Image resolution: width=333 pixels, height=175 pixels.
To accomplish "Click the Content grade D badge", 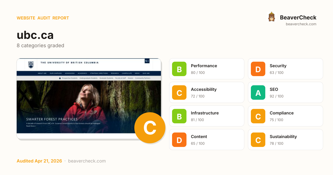I will [x=179, y=140].
